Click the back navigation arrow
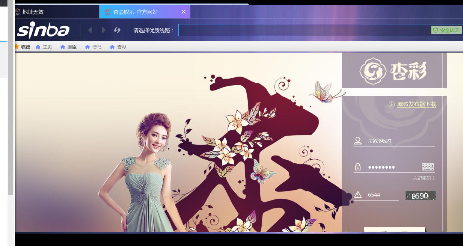 point(90,30)
